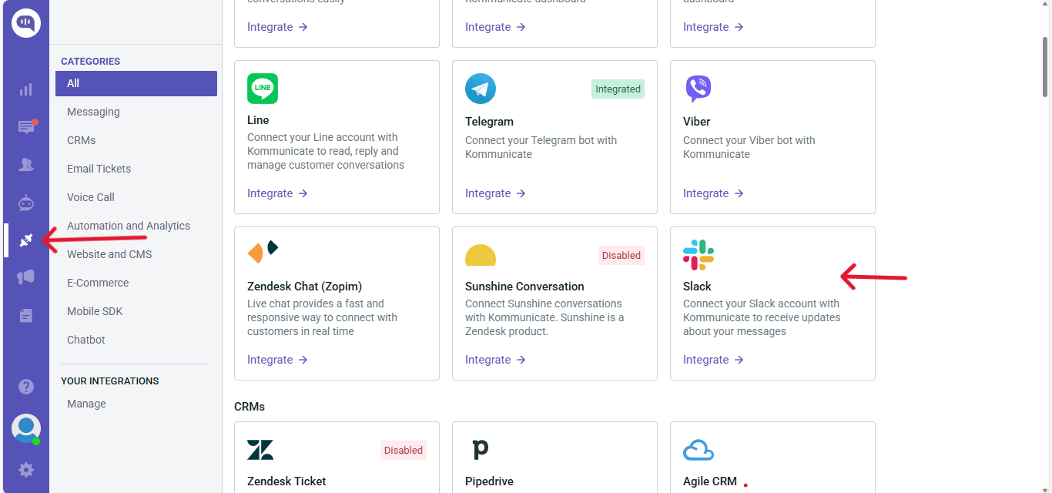The height and width of the screenshot is (493, 1052).
Task: Open the conversations sidebar icon with red dot
Action: click(x=27, y=127)
